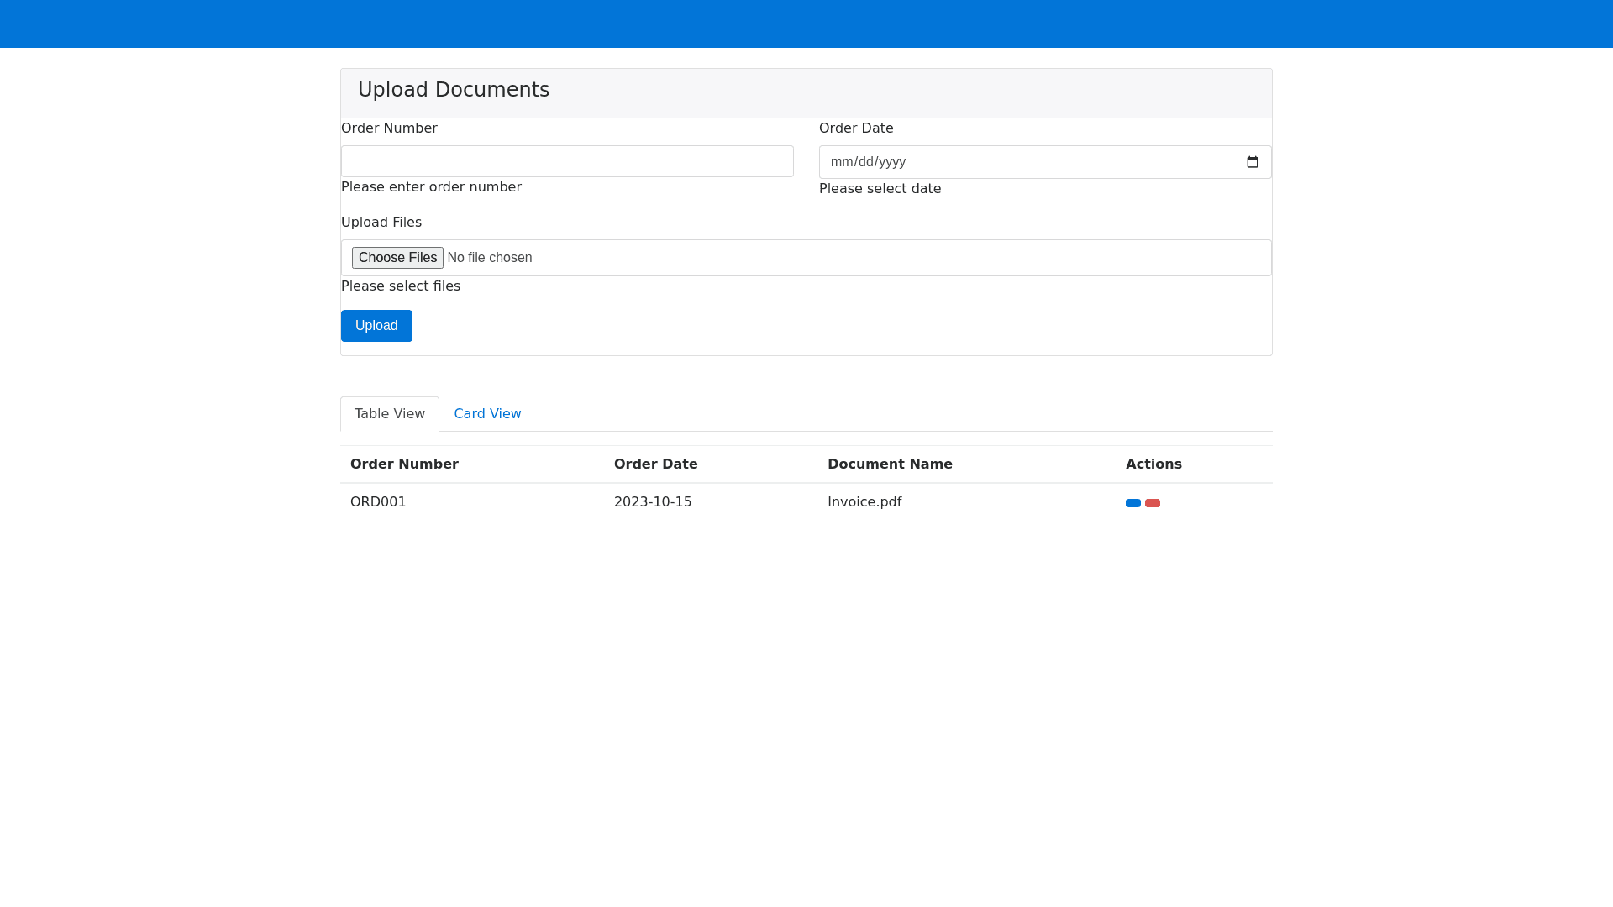
Task: Click the 'No file chosen' text
Action: click(x=489, y=258)
